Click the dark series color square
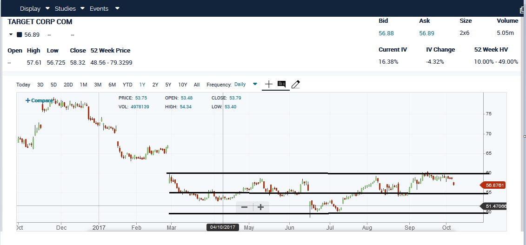 pyautogui.click(x=20, y=34)
